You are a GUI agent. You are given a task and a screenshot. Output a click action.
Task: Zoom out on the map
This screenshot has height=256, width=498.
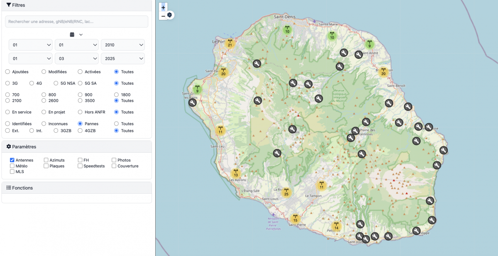click(163, 16)
